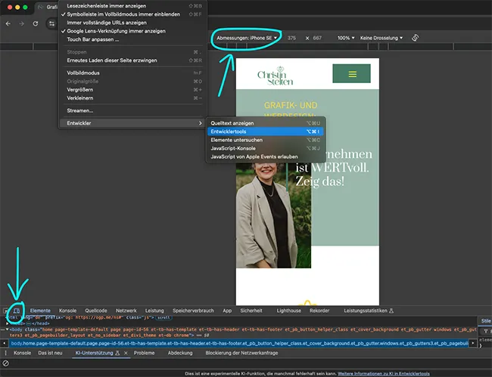This screenshot has width=492, height=377.
Task: Open the Netzwerk tab
Action: tap(126, 311)
